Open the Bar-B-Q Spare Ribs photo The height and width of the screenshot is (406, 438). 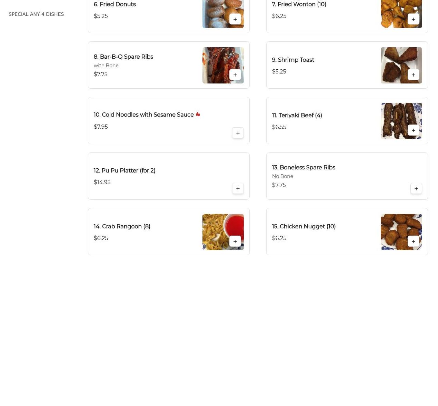(x=223, y=65)
